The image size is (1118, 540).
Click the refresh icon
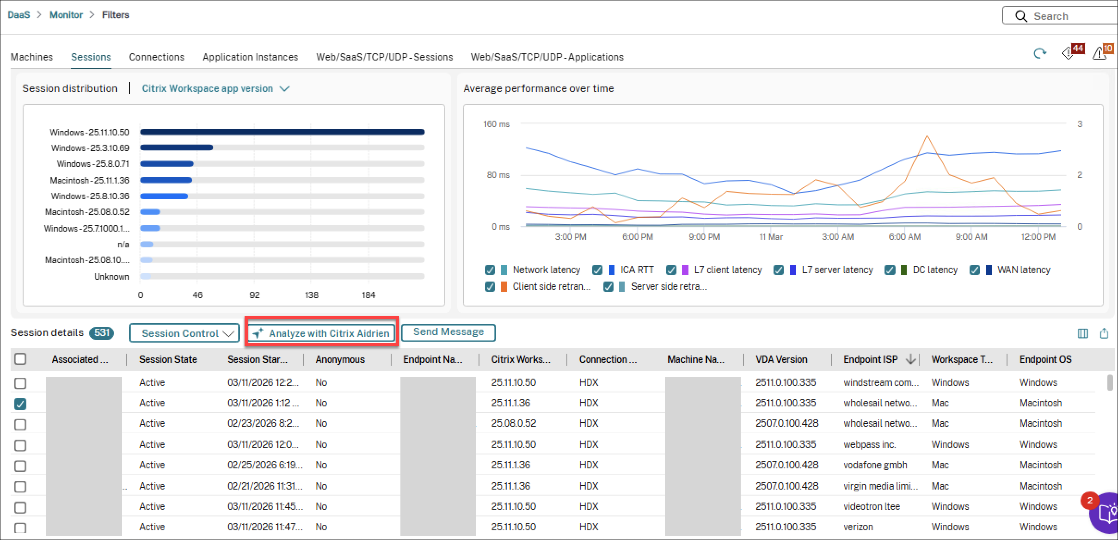coord(1040,54)
